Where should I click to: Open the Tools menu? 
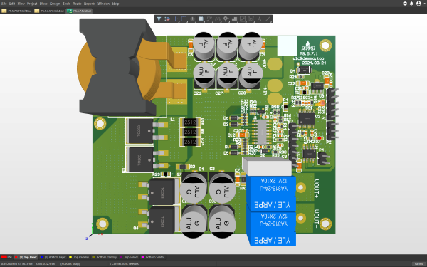click(66, 4)
